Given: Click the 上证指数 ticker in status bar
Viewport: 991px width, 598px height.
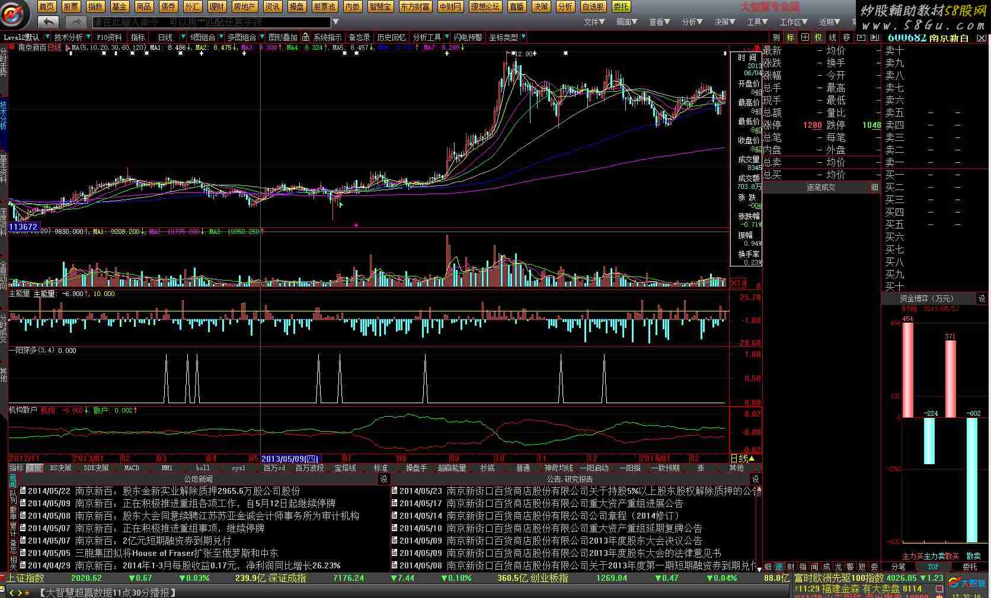Looking at the screenshot, I should (x=25, y=578).
